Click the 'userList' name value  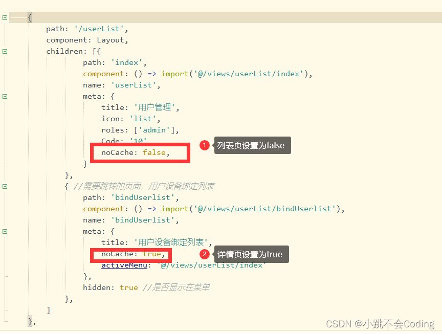[x=134, y=85]
